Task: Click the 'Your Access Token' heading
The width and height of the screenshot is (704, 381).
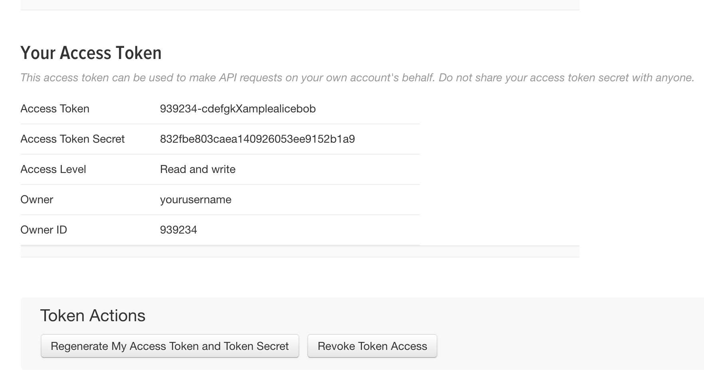Action: pyautogui.click(x=91, y=53)
